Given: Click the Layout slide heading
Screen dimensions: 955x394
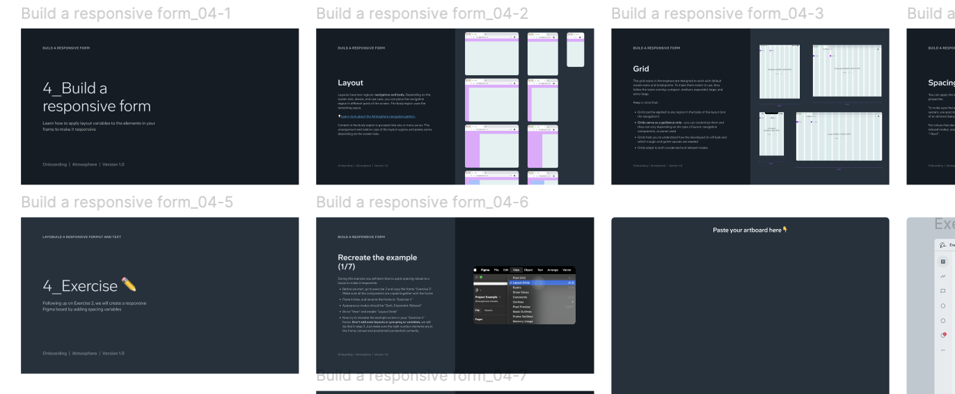Looking at the screenshot, I should (351, 83).
